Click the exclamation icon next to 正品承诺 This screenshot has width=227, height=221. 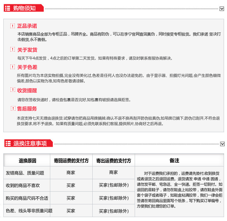13,26
